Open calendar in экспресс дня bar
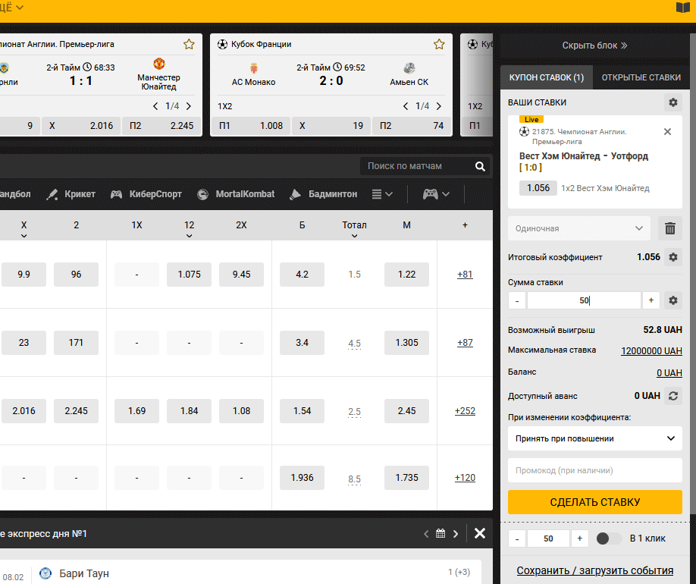Image resolution: width=696 pixels, height=584 pixels. click(440, 533)
